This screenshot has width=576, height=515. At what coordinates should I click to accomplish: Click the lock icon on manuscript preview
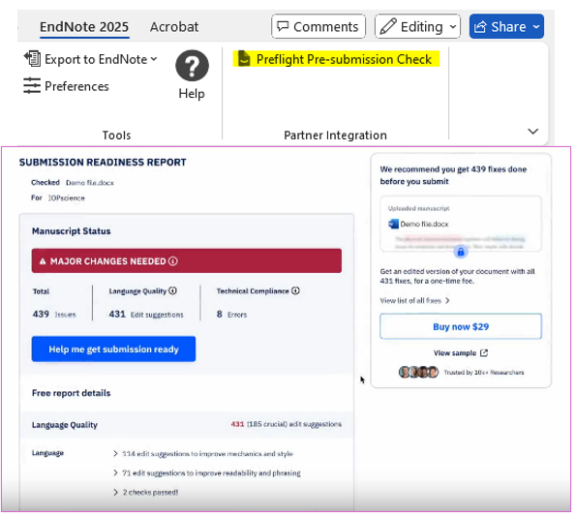(x=460, y=252)
